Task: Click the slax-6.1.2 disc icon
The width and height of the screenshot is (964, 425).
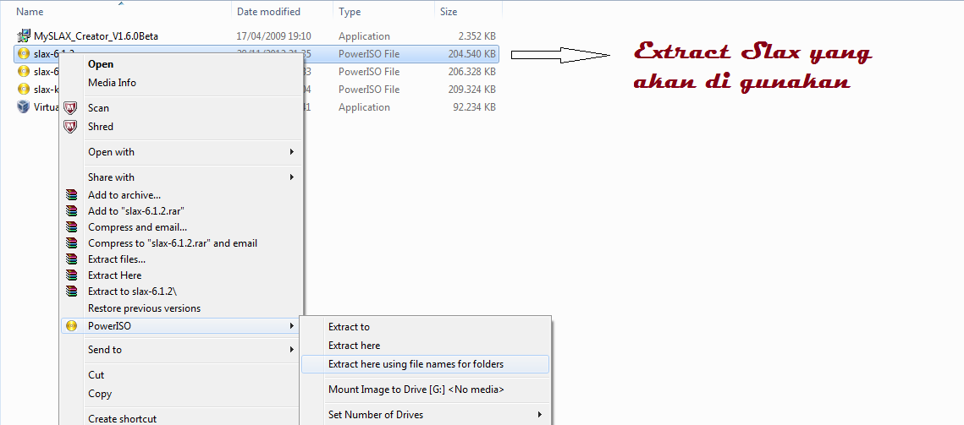Action: coord(24,54)
